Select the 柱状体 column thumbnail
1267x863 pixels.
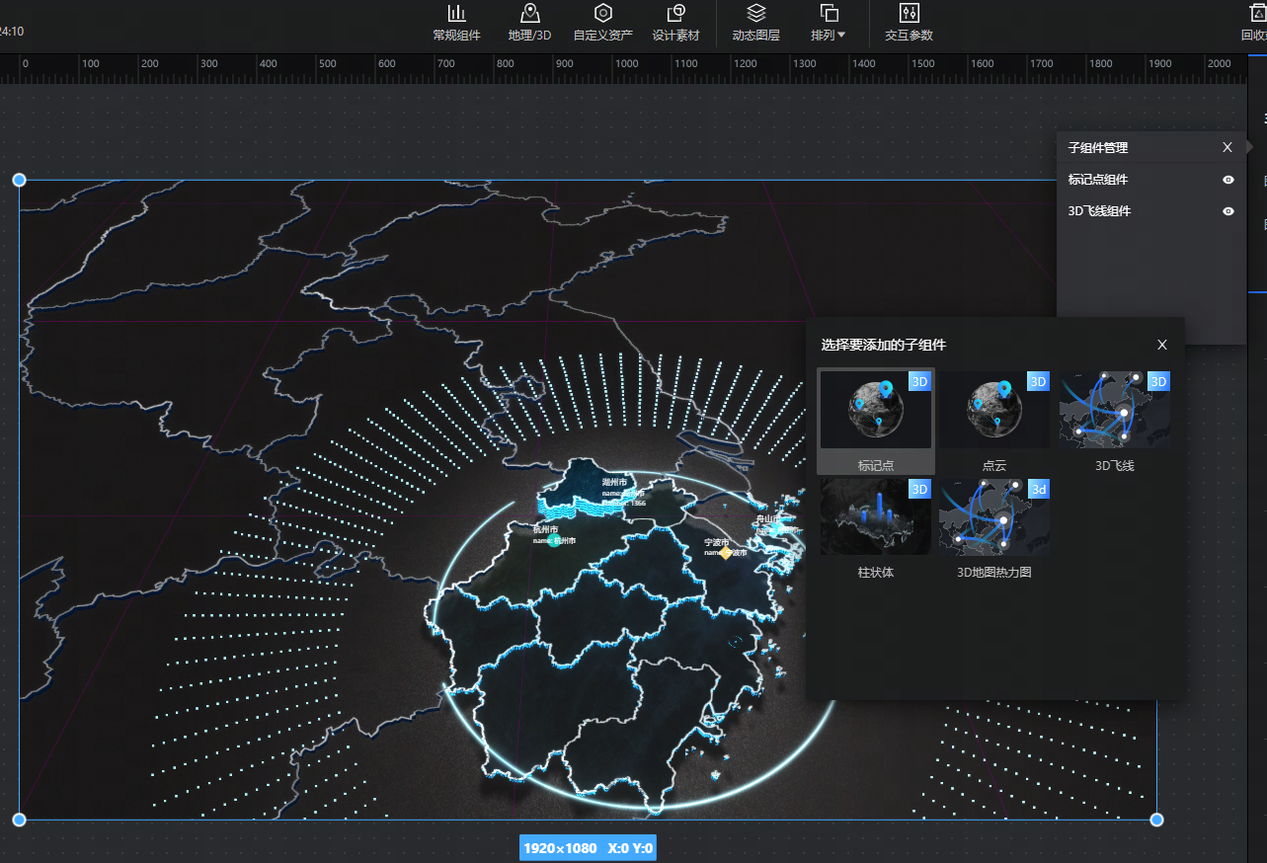click(875, 517)
